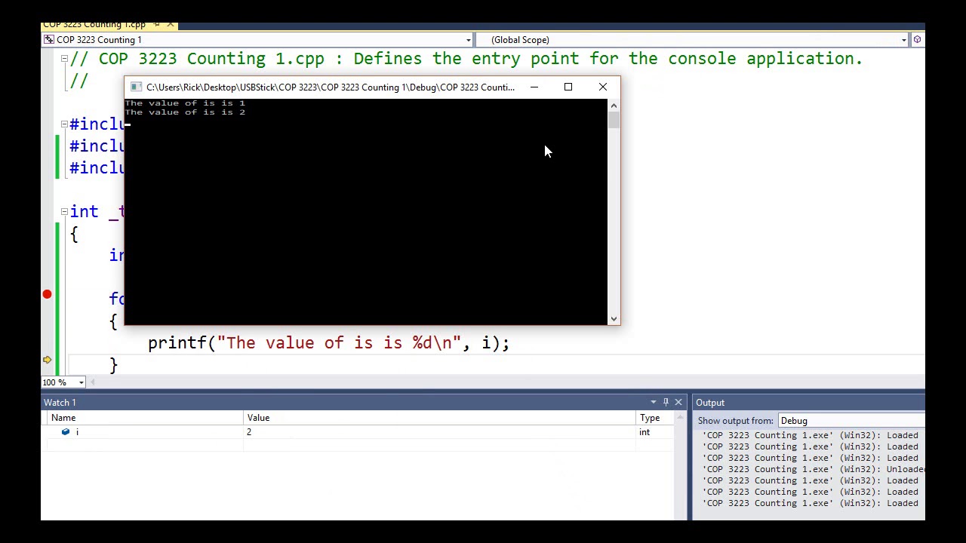Screen dimensions: 966x543
Task: Click the printf line in the code editor
Action: tap(329, 343)
